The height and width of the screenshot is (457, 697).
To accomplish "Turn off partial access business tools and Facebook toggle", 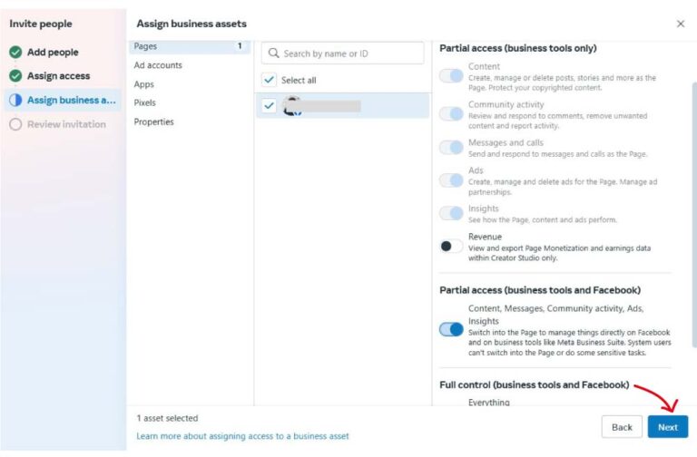I will coord(451,329).
